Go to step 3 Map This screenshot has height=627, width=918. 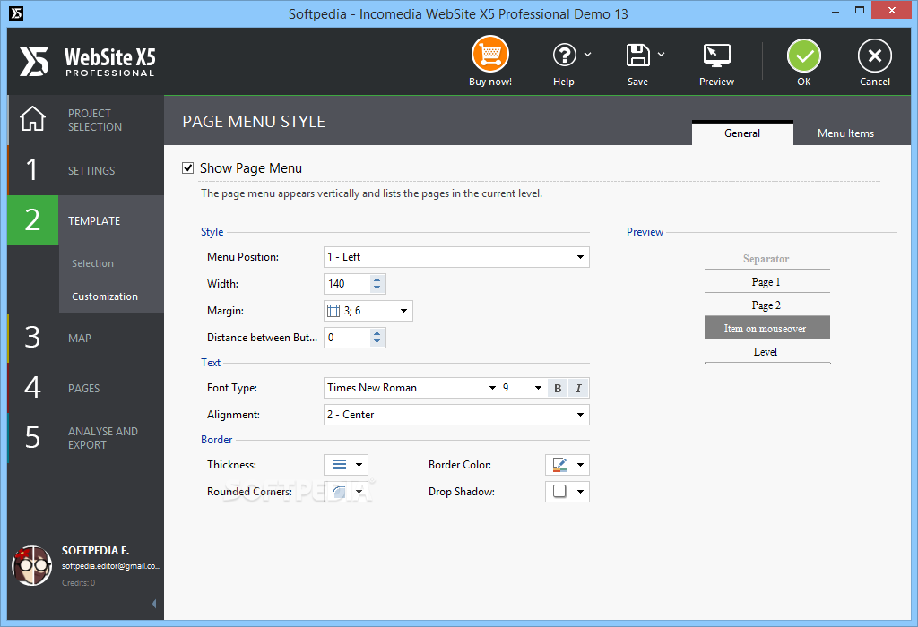pos(85,338)
